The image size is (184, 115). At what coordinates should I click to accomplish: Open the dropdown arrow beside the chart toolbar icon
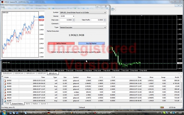click(x=115, y=9)
